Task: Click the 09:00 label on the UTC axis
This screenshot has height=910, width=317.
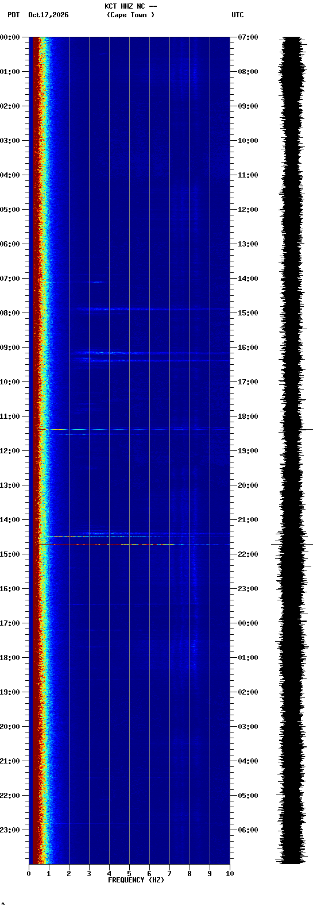Action: (x=248, y=106)
